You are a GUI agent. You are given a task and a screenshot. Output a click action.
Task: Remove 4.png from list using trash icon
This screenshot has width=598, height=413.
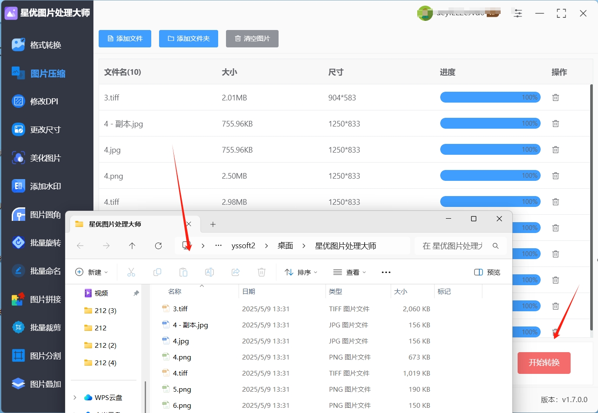(x=555, y=176)
